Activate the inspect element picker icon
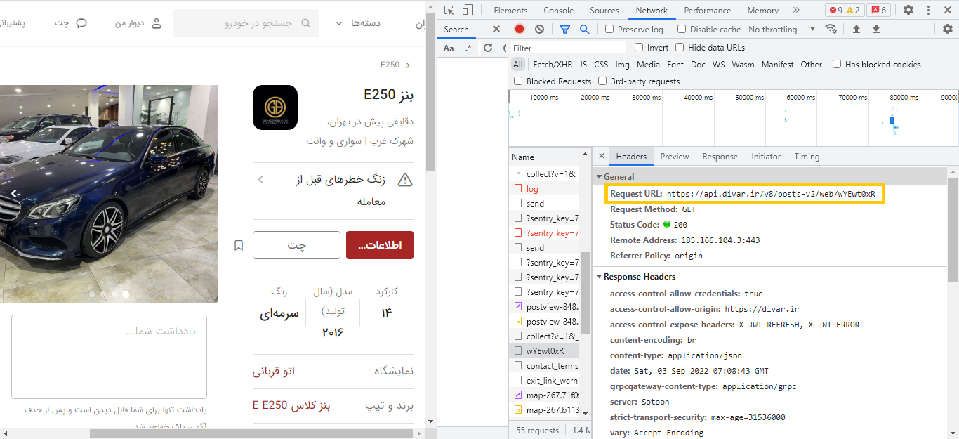 tap(449, 10)
